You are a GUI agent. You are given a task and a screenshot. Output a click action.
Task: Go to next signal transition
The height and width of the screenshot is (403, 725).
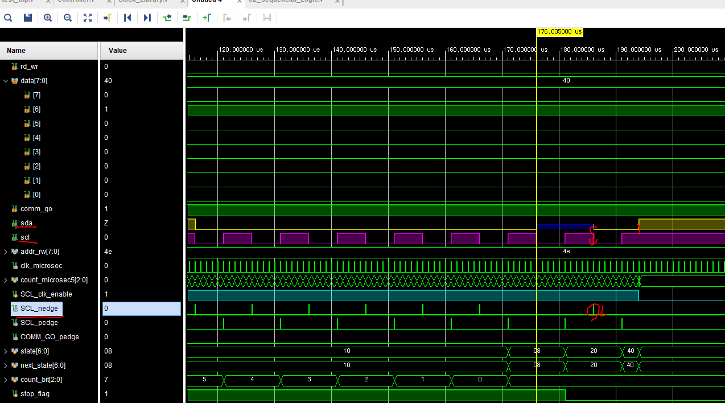[187, 18]
